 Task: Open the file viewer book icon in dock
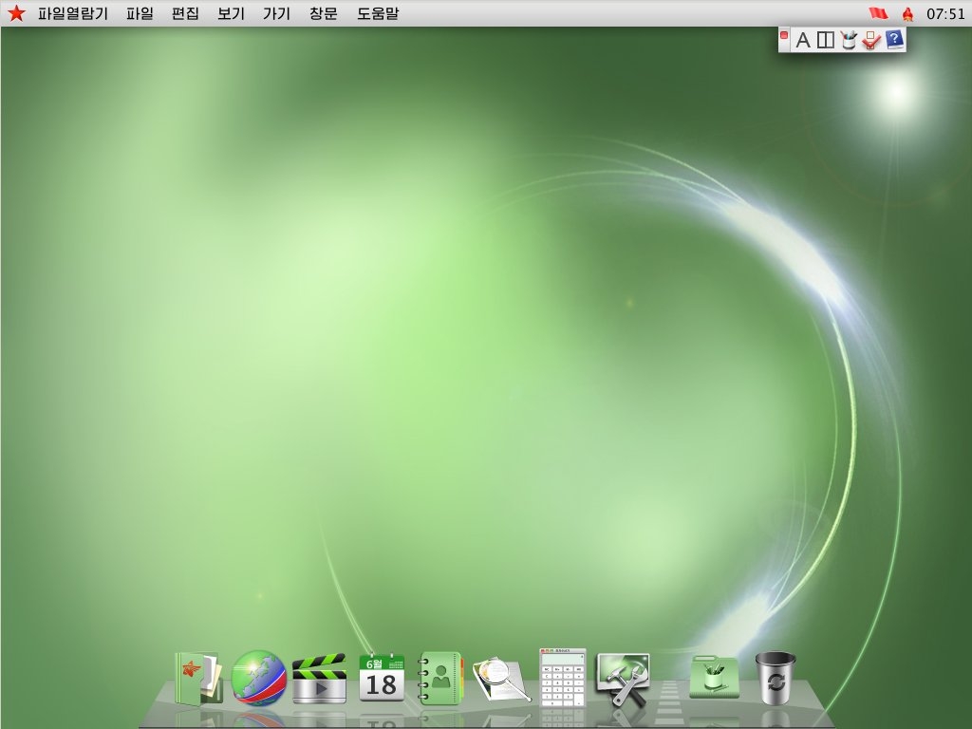pos(196,676)
